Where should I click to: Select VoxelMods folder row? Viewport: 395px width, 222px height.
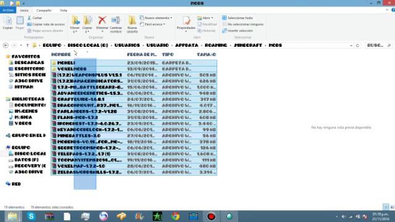134,69
